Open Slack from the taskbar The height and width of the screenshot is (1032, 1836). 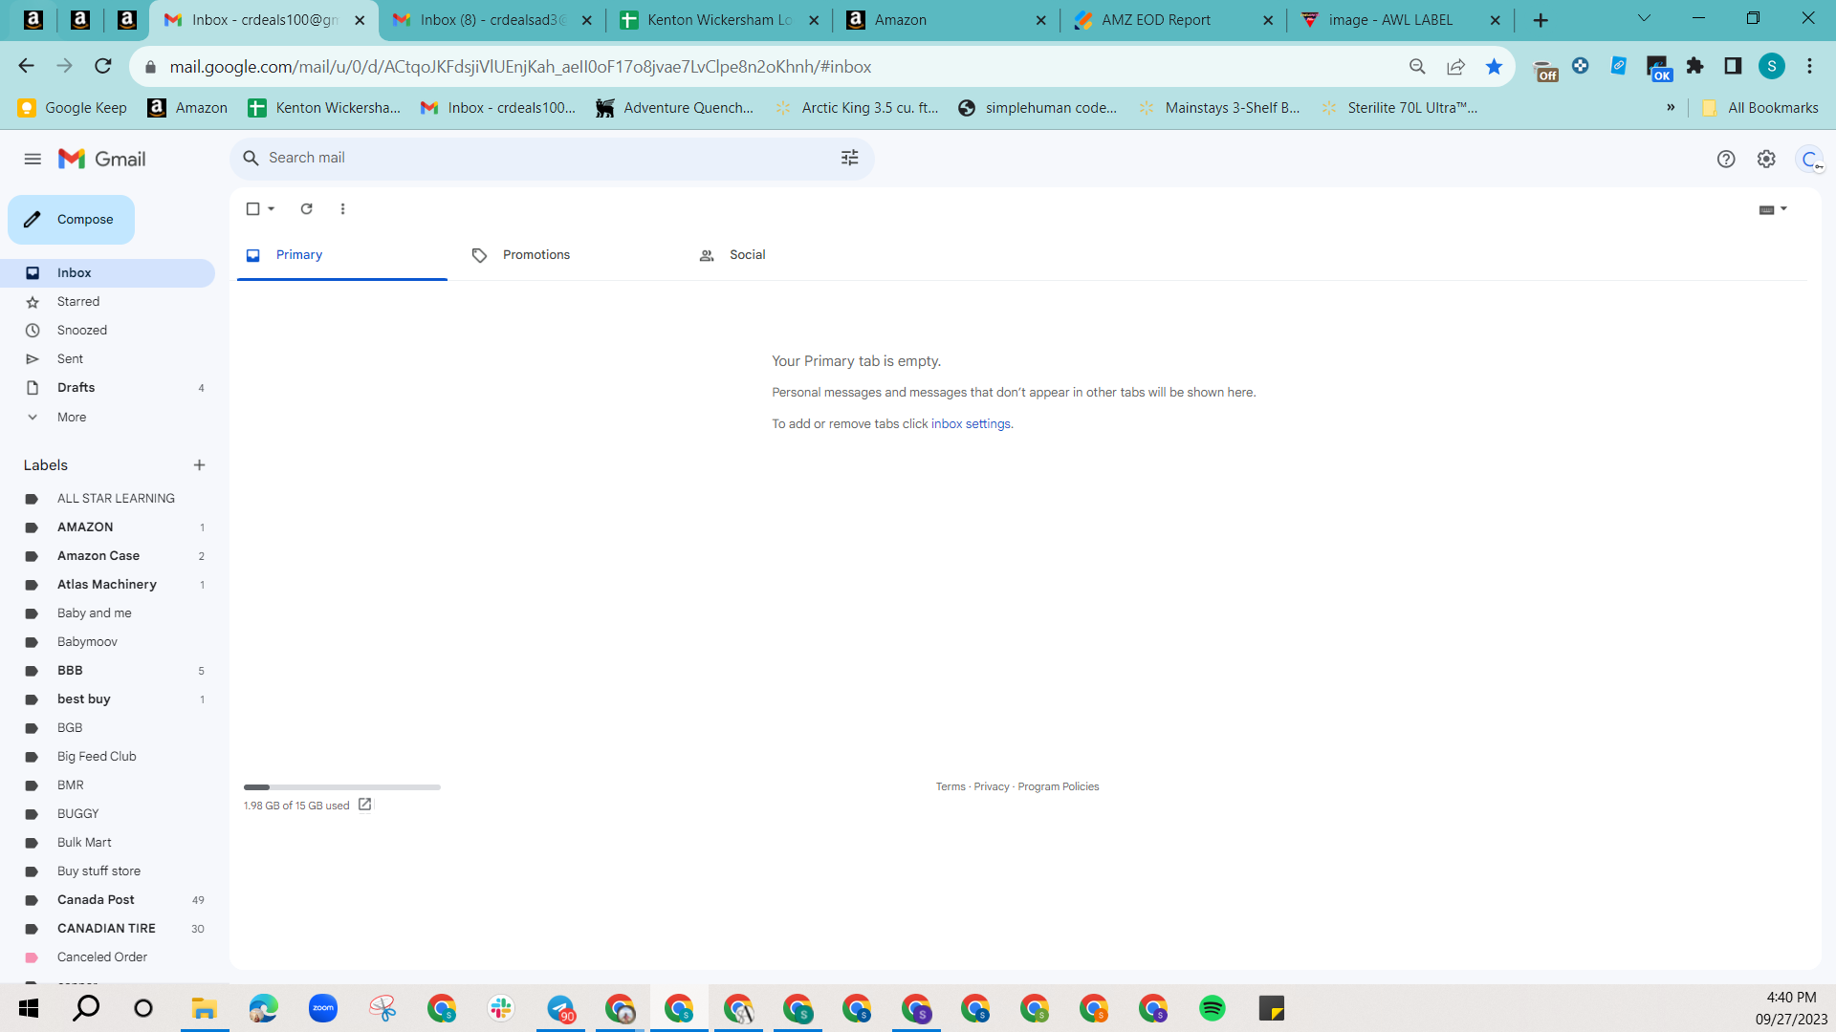(501, 1008)
